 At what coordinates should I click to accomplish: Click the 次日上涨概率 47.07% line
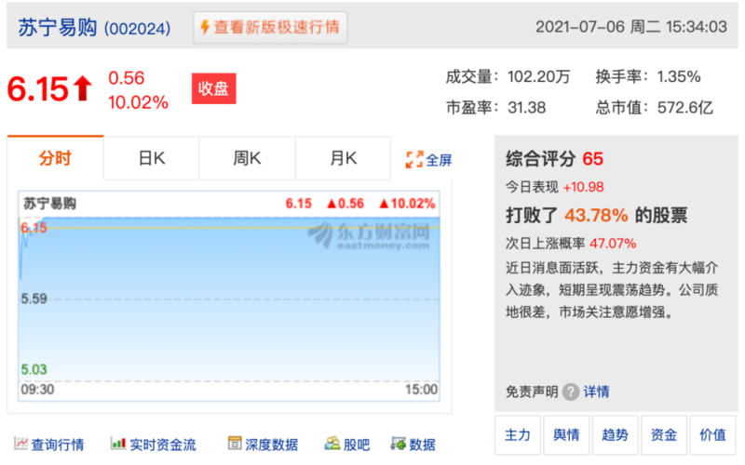point(571,244)
